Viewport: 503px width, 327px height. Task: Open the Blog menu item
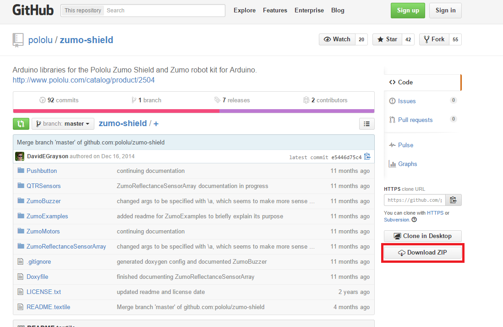tap(338, 10)
